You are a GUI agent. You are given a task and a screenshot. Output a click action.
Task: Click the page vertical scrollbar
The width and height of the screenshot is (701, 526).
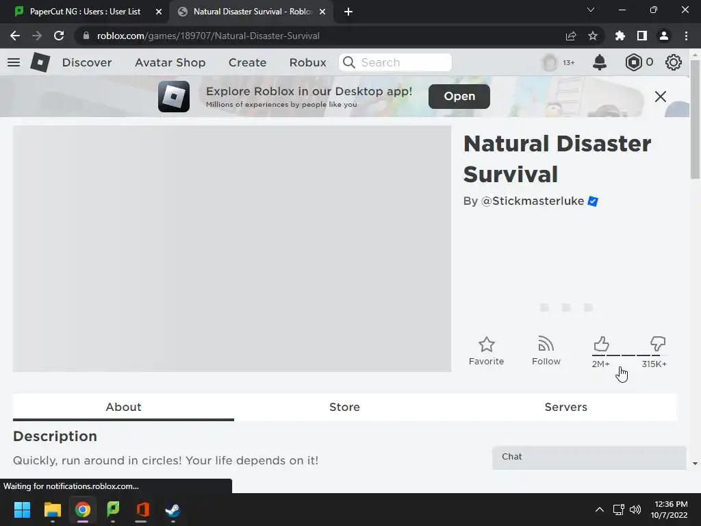(696, 120)
